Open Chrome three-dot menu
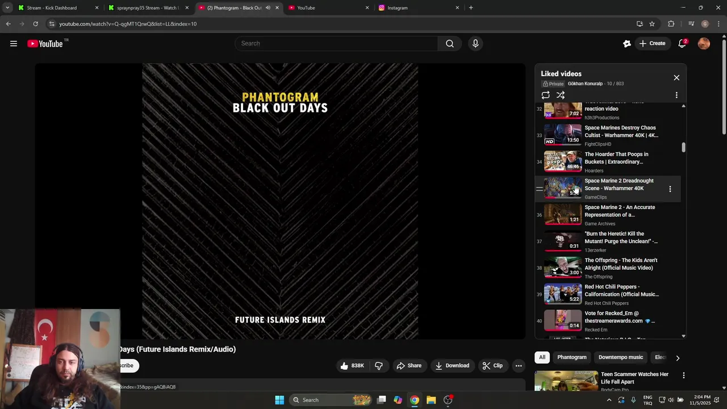 point(719,24)
